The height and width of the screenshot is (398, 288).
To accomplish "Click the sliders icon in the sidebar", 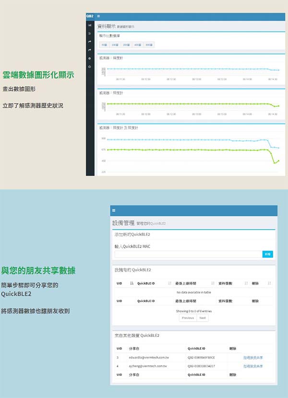I will click(x=90, y=33).
